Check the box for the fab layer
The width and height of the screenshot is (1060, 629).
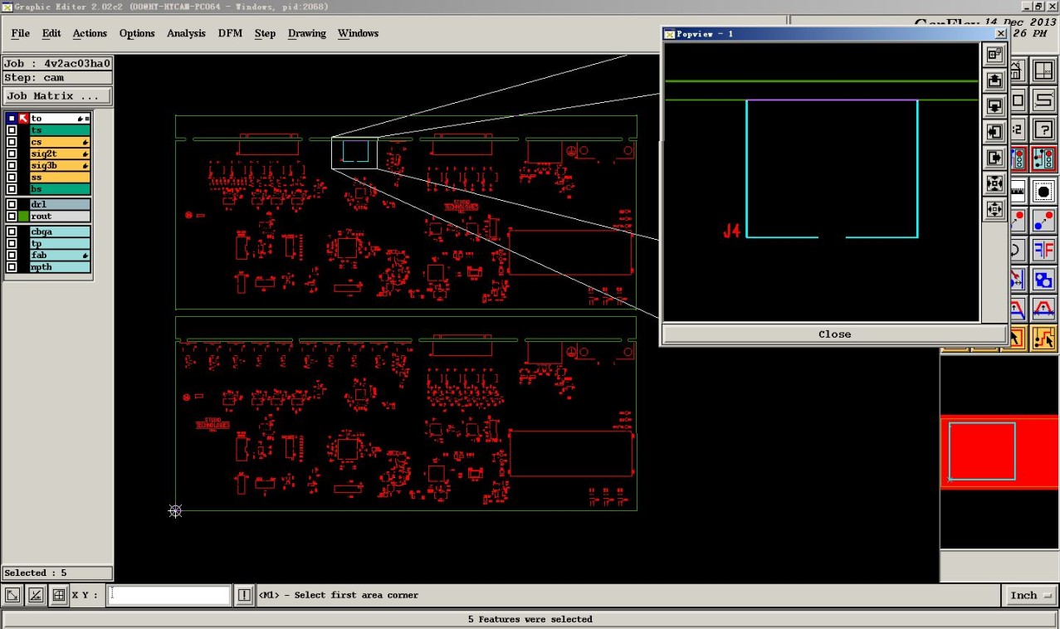tap(12, 256)
